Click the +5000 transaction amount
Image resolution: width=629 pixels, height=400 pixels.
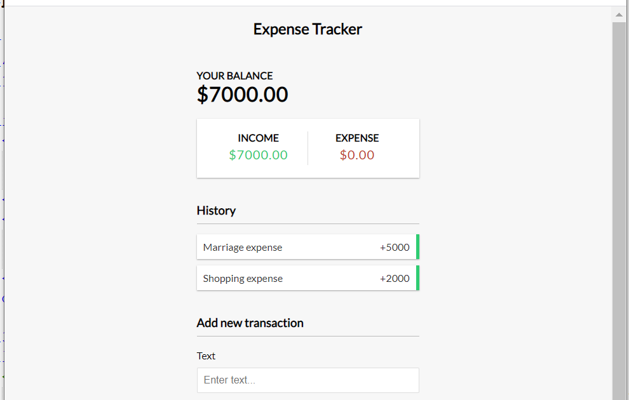(x=395, y=248)
